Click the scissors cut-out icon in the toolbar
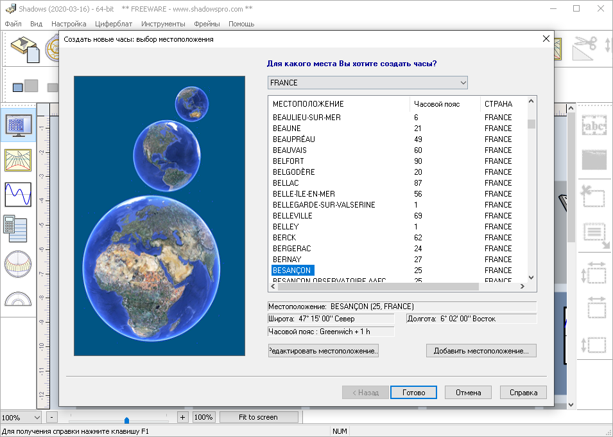Viewport: 613px width, 437px height. (x=585, y=47)
